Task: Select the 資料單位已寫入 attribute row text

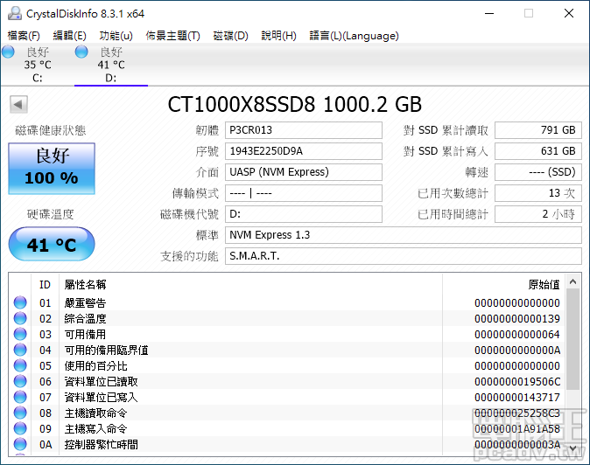Action: (102, 398)
